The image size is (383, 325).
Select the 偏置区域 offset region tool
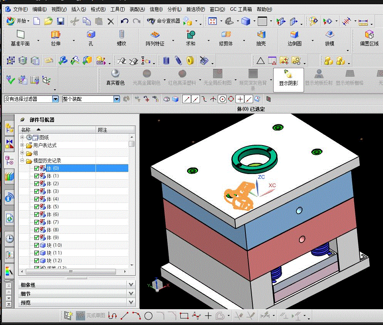(369, 39)
